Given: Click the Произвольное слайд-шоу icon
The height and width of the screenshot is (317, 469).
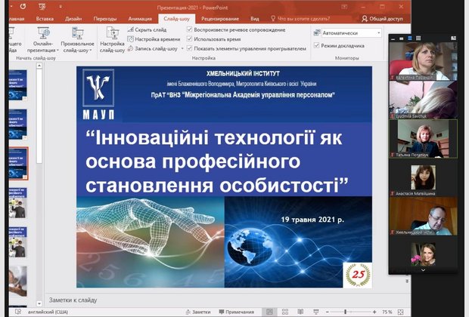Looking at the screenshot, I should (77, 33).
